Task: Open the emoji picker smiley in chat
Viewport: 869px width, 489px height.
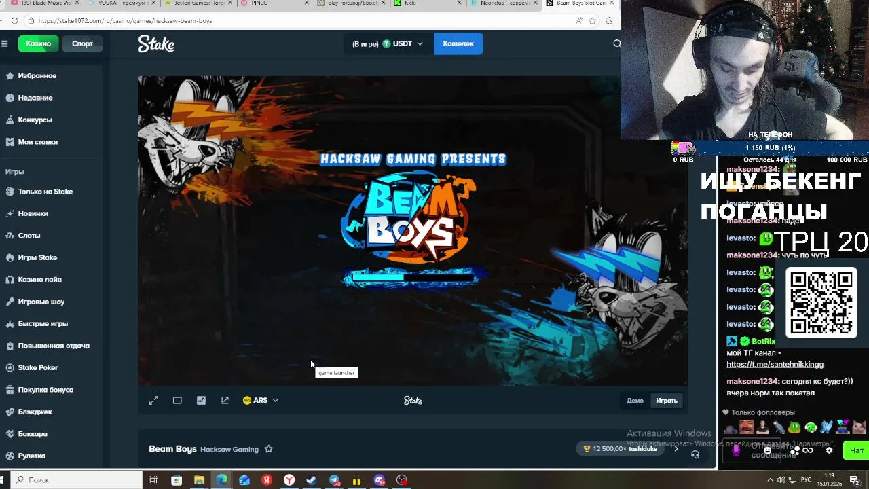Action: point(768,450)
